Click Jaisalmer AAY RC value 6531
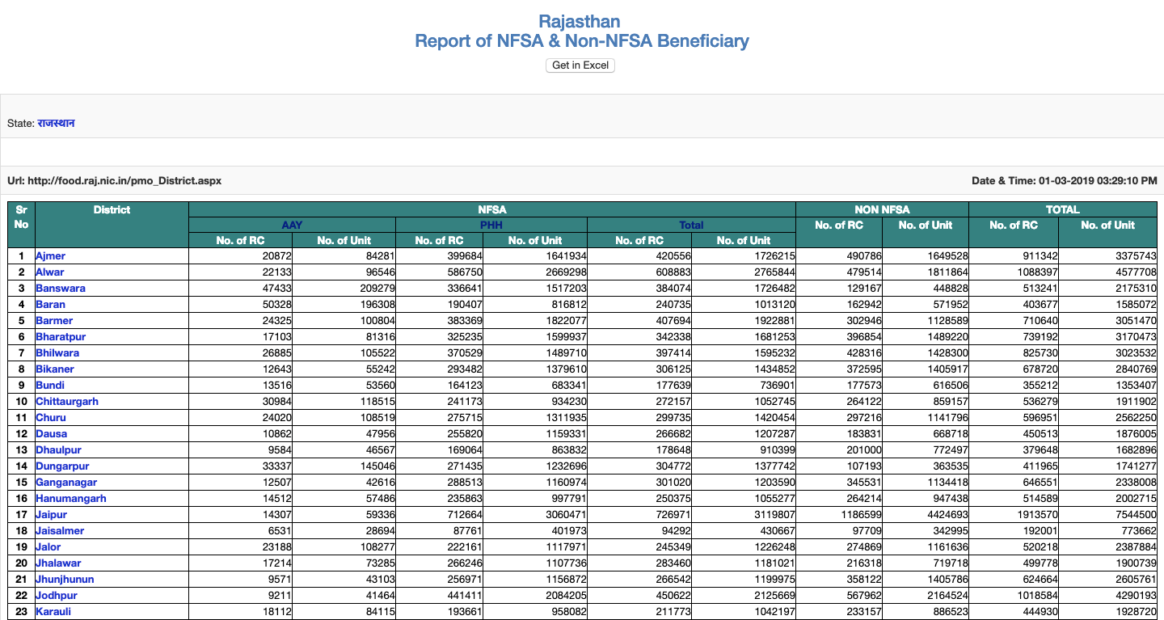Screen dimensions: 1164x620 pyautogui.click(x=278, y=531)
